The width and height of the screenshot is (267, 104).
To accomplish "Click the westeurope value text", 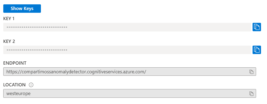I will coord(18,93).
